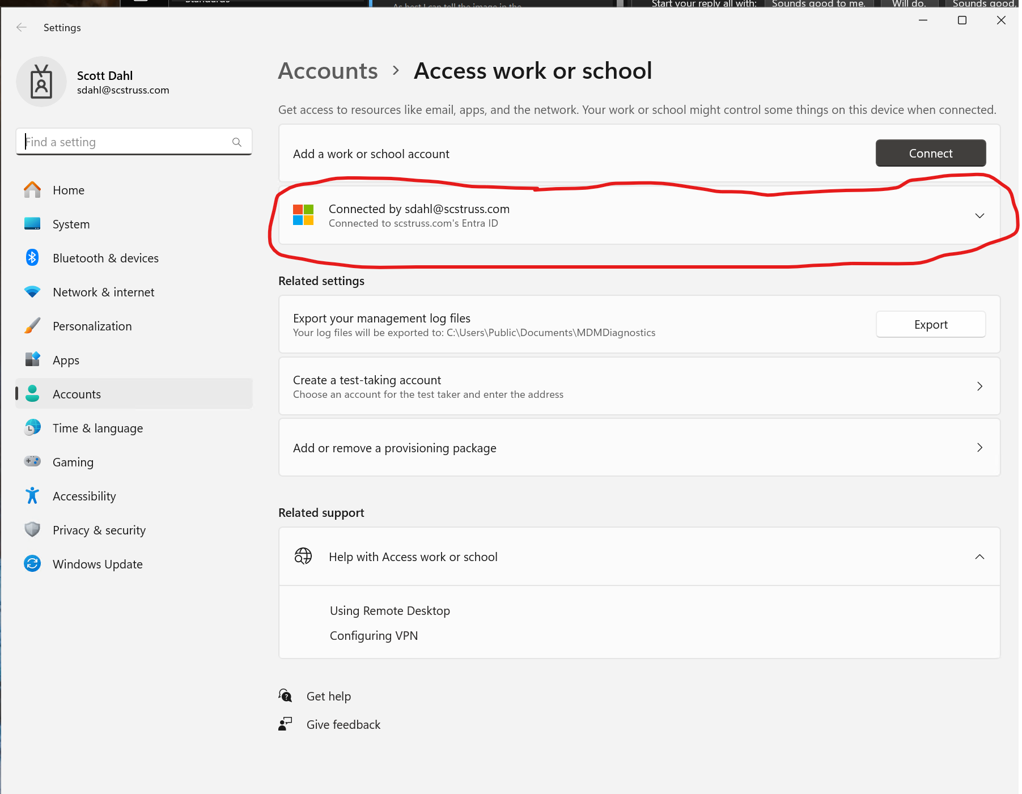Click the Accounts person icon
This screenshot has width=1022, height=794.
tap(32, 394)
